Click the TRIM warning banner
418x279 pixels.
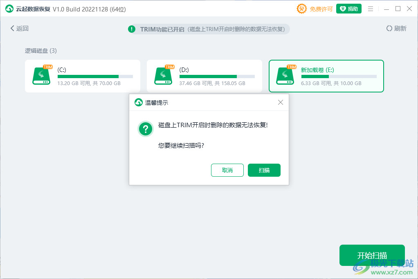209,29
